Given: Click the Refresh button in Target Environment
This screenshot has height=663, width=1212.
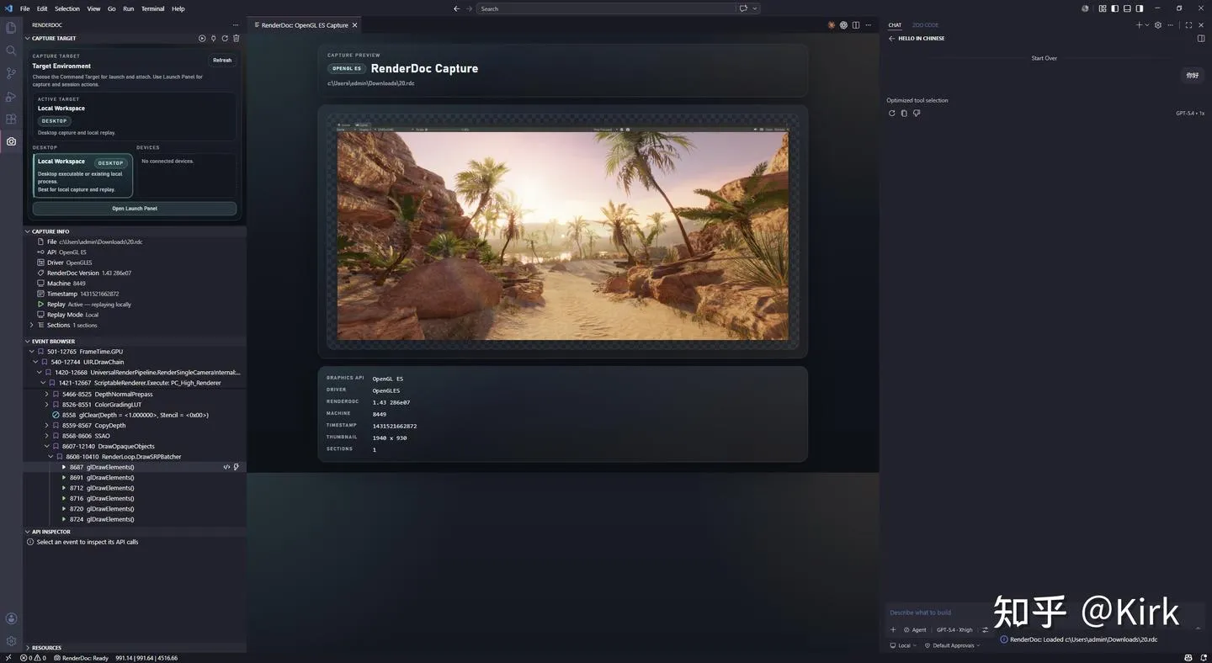Looking at the screenshot, I should coord(222,61).
